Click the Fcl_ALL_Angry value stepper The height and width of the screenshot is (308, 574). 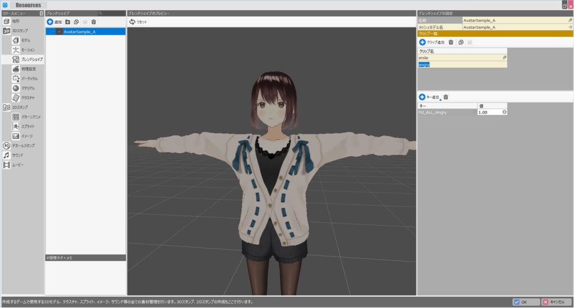coord(504,113)
